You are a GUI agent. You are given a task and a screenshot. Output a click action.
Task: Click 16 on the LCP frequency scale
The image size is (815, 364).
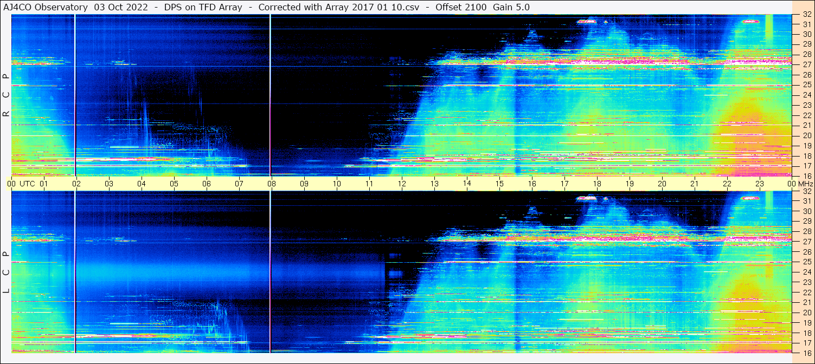pyautogui.click(x=806, y=353)
